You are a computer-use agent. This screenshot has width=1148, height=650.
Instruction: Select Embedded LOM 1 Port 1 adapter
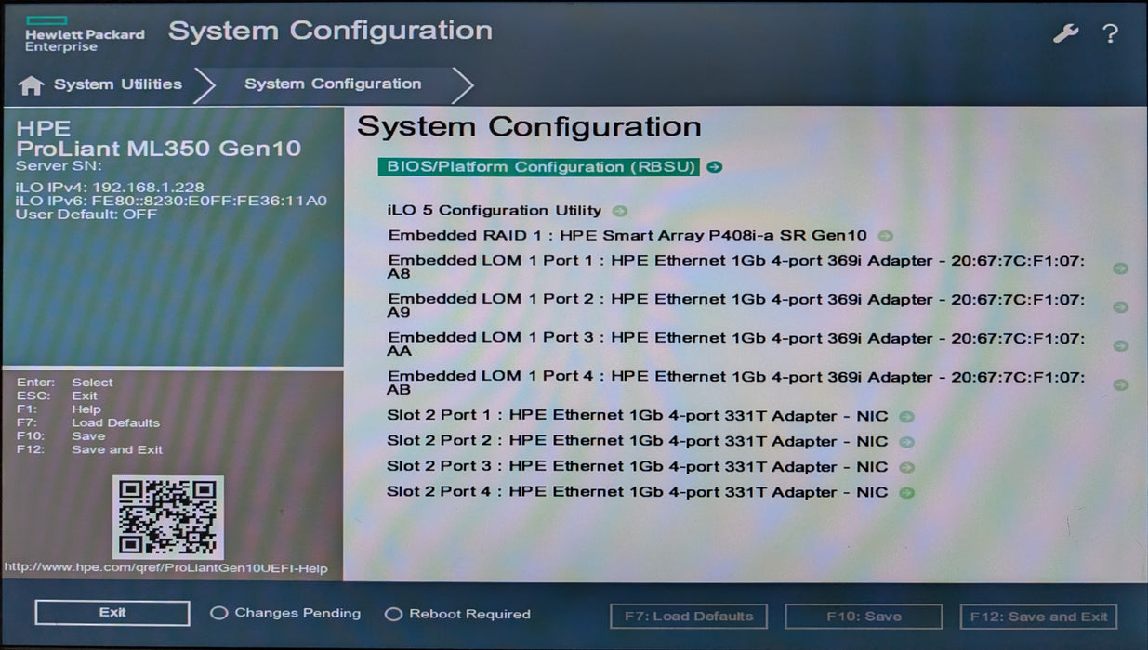point(736,267)
